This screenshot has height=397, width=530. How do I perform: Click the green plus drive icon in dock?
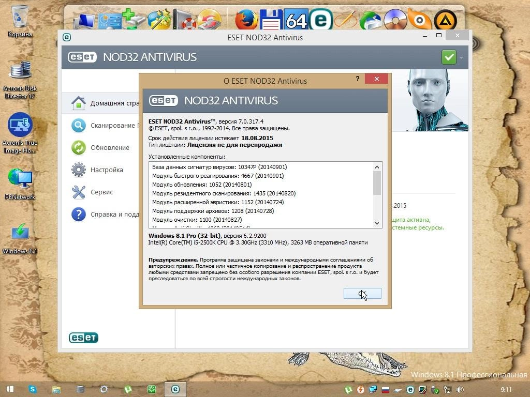(x=133, y=20)
